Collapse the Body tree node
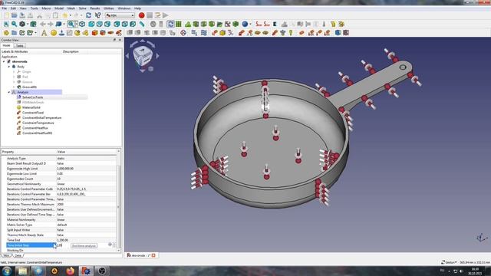 coord(9,67)
